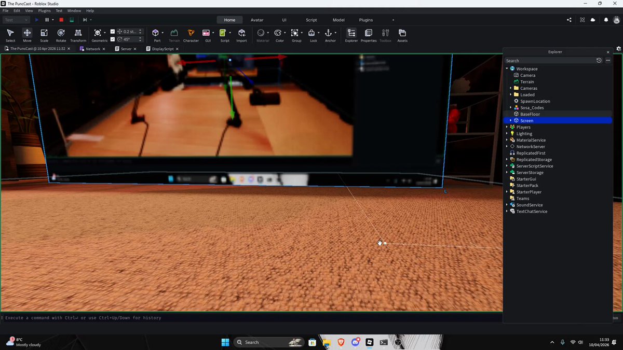Open the Test mode dropdown
This screenshot has width=623, height=350.
tap(16, 20)
